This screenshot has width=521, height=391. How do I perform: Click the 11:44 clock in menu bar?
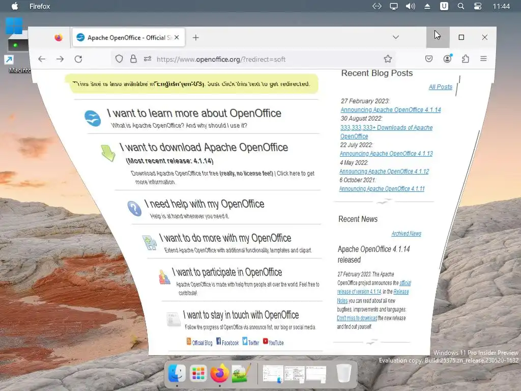(x=501, y=6)
